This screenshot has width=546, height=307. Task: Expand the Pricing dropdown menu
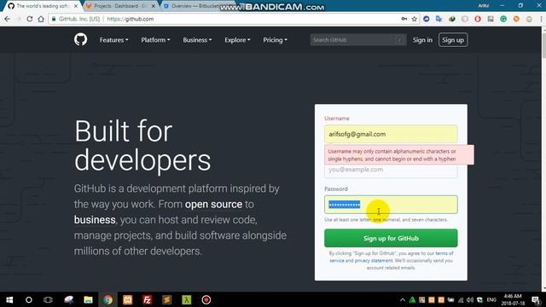coord(275,40)
